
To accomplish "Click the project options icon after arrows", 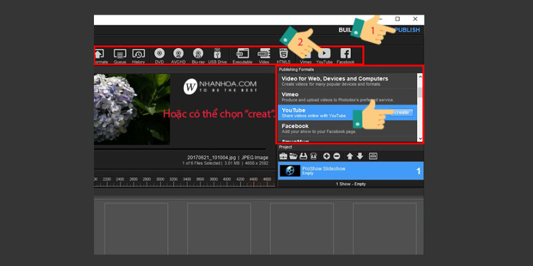I will pos(373,156).
